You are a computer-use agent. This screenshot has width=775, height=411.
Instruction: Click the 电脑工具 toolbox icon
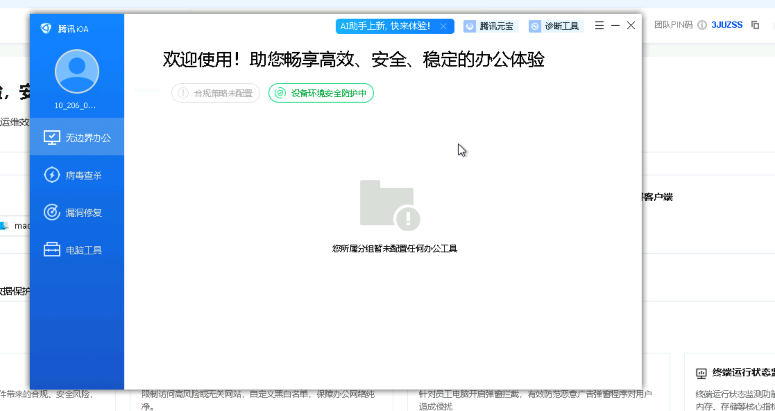[52, 250]
